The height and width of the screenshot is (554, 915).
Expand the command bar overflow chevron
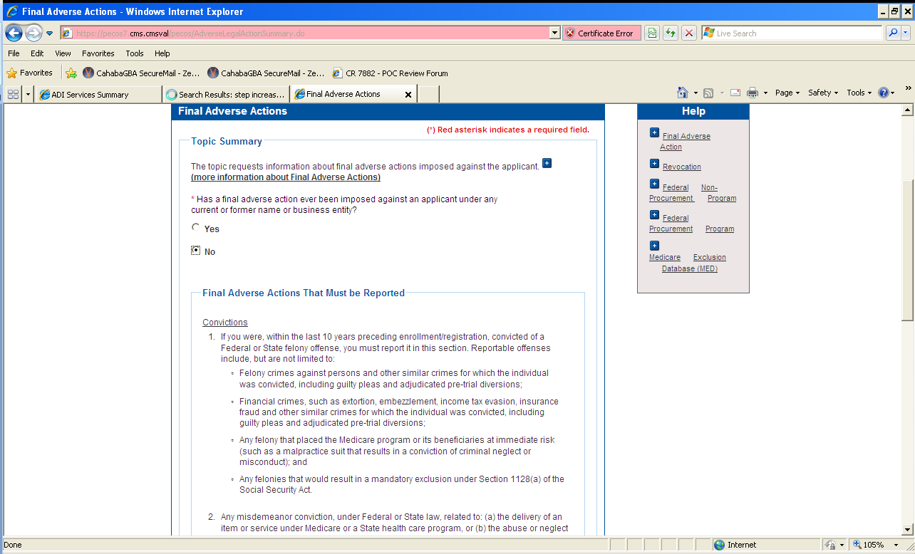pyautogui.click(x=908, y=88)
